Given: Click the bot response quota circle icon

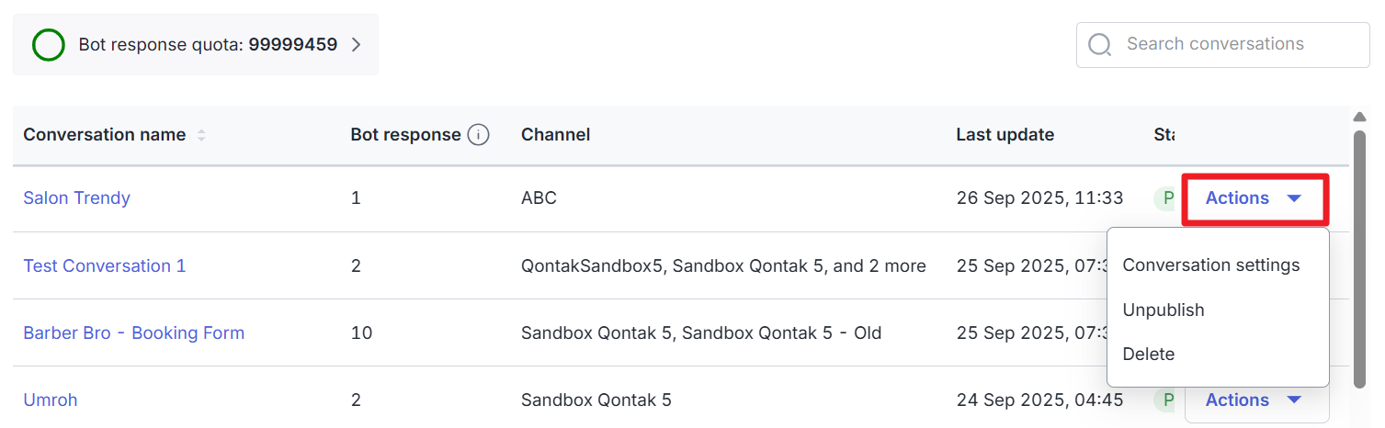Looking at the screenshot, I should tap(49, 44).
